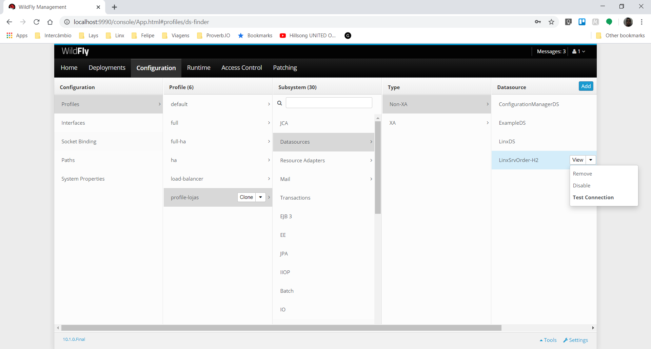Screen dimensions: 651x349
Task: Switch to the Runtime tab
Action: point(199,68)
